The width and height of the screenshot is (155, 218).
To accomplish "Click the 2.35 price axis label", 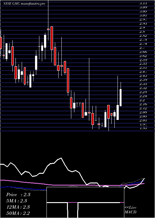I will coord(143,84).
